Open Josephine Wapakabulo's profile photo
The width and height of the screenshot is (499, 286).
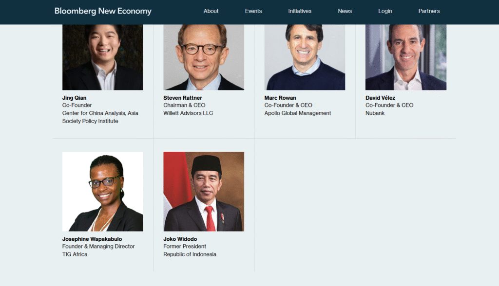(103, 191)
